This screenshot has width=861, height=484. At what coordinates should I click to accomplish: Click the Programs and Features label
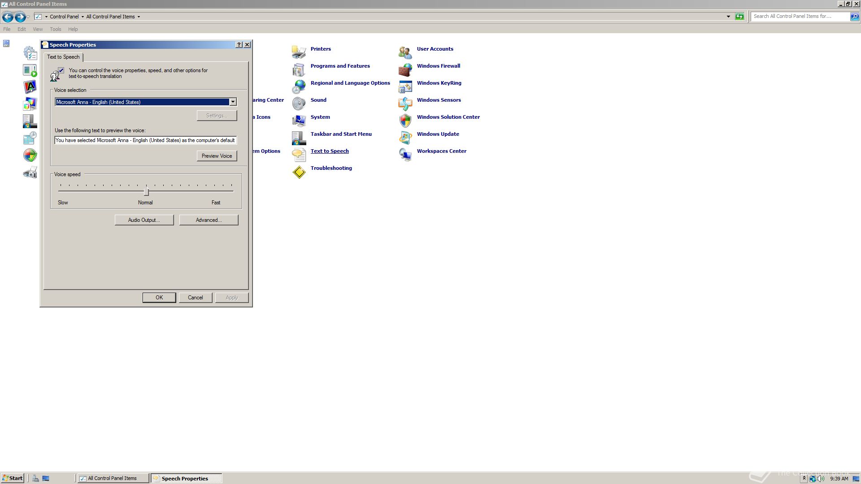(340, 66)
